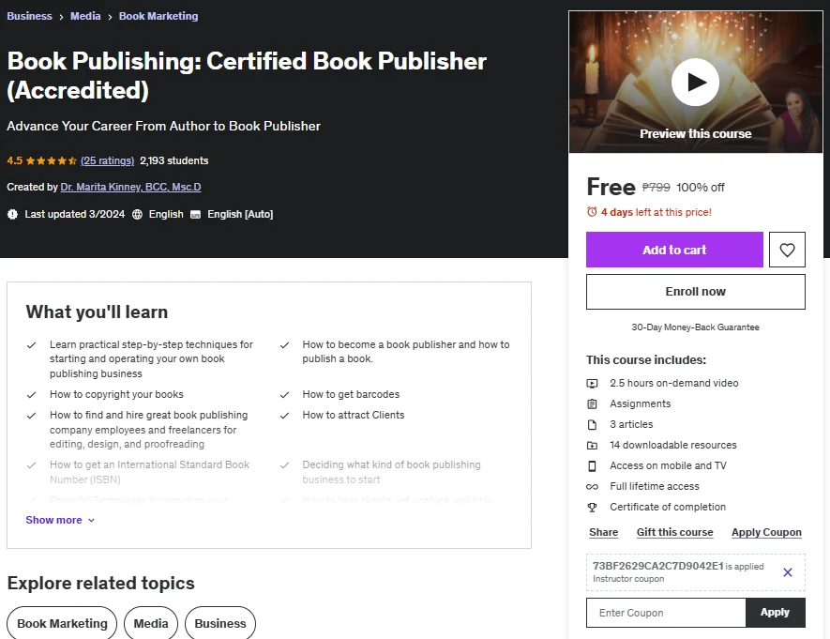Open the Business breadcrumb link
Screen dimensions: 830x639
pyautogui.click(x=29, y=16)
